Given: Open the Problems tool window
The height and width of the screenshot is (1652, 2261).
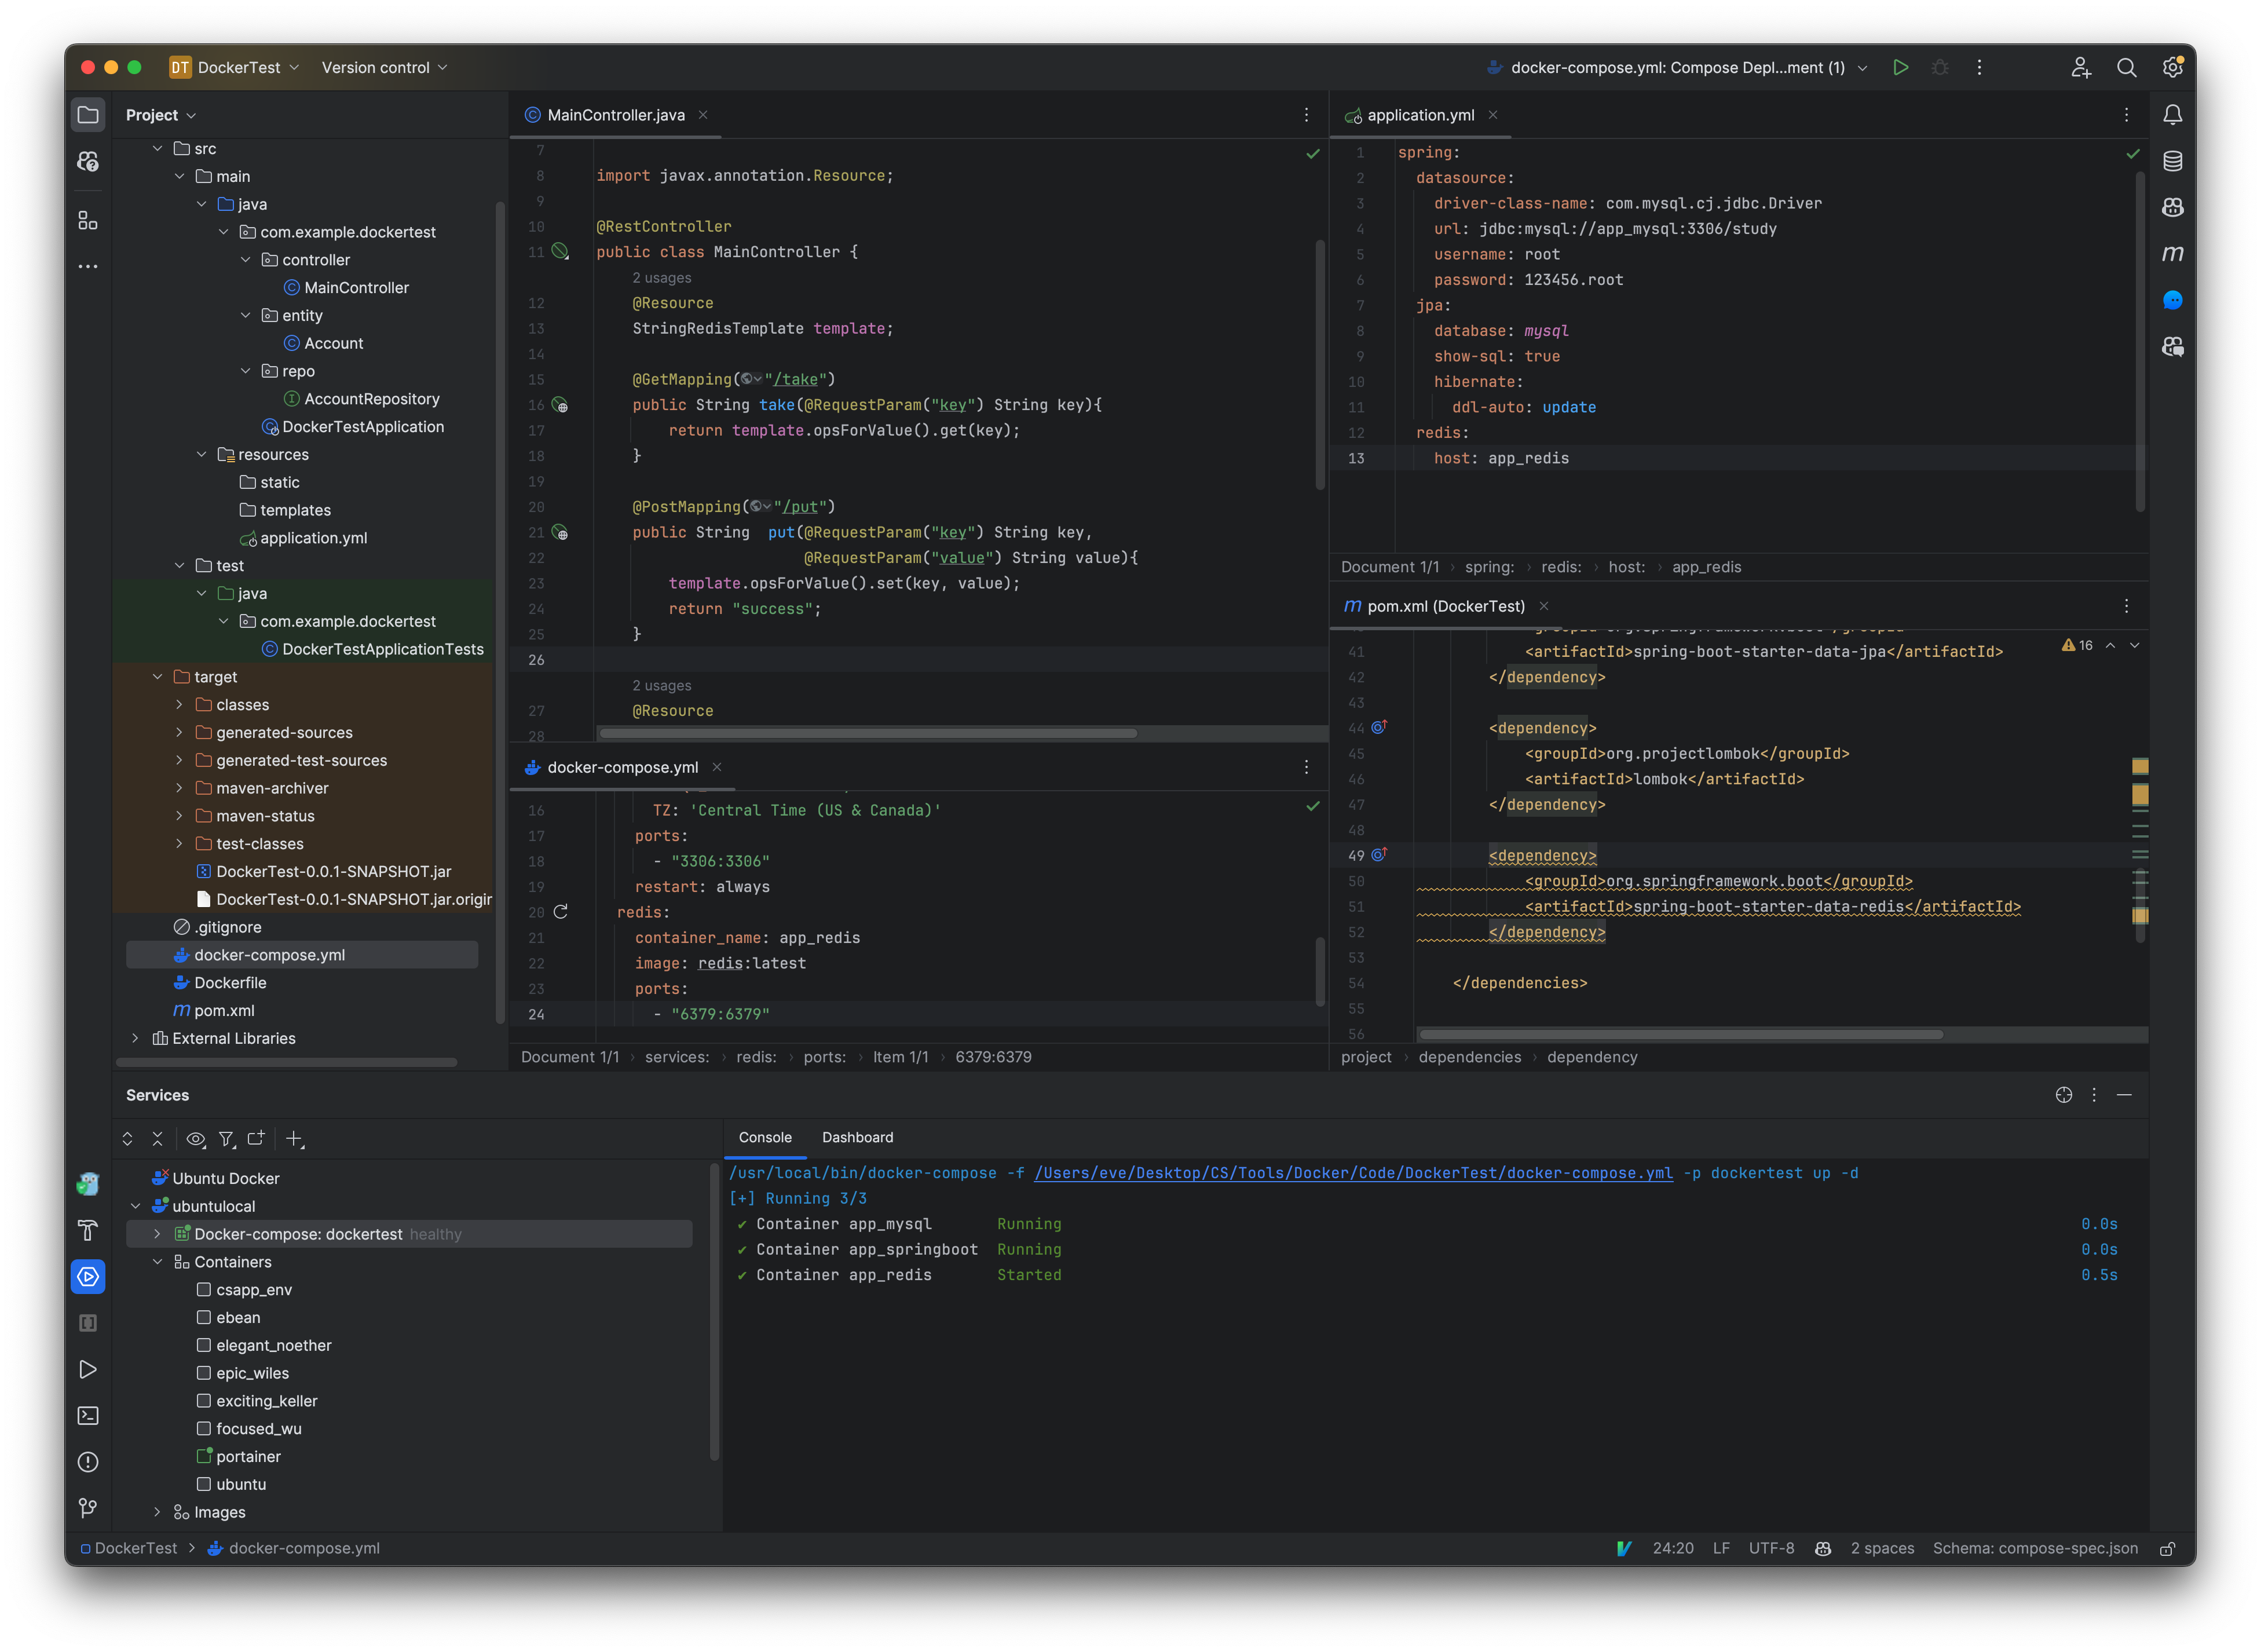Looking at the screenshot, I should point(88,1462).
